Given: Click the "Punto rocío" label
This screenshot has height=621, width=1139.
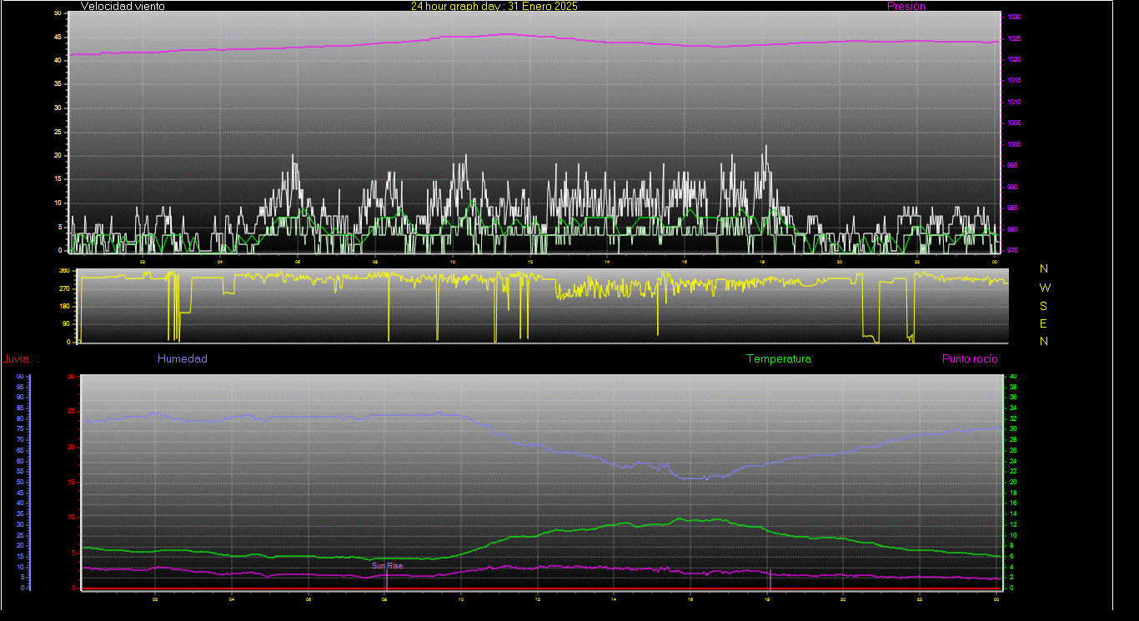Looking at the screenshot, I should 970,358.
